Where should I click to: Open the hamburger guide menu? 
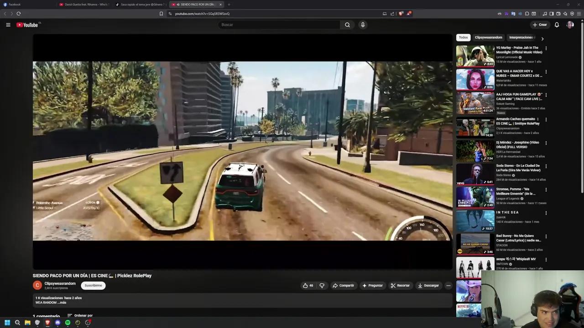(8, 25)
